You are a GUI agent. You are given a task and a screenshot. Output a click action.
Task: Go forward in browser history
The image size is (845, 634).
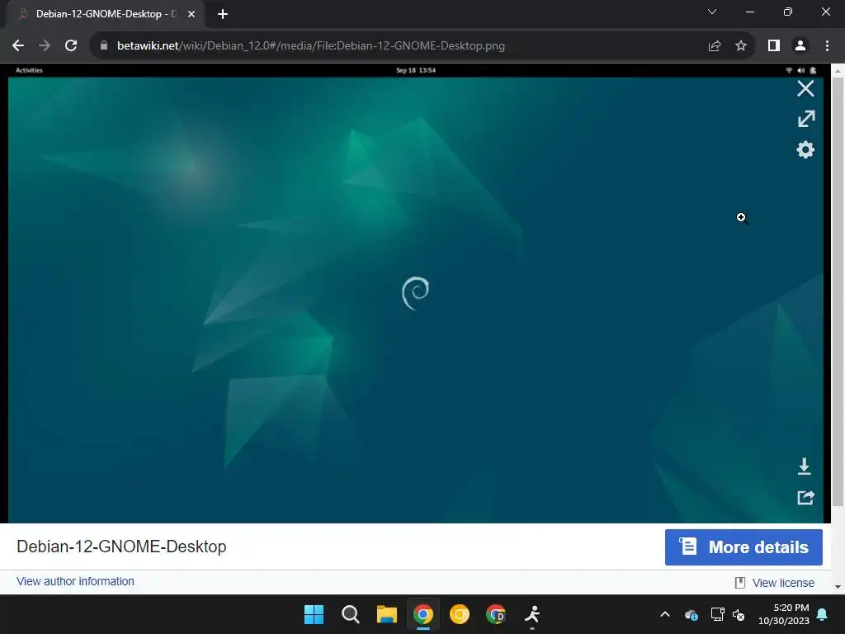(45, 45)
